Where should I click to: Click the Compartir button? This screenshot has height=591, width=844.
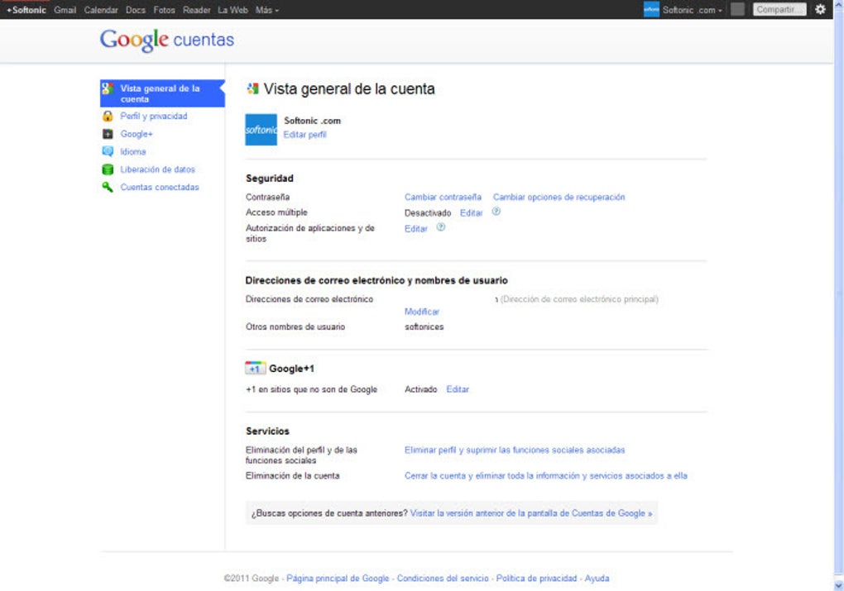pyautogui.click(x=779, y=9)
